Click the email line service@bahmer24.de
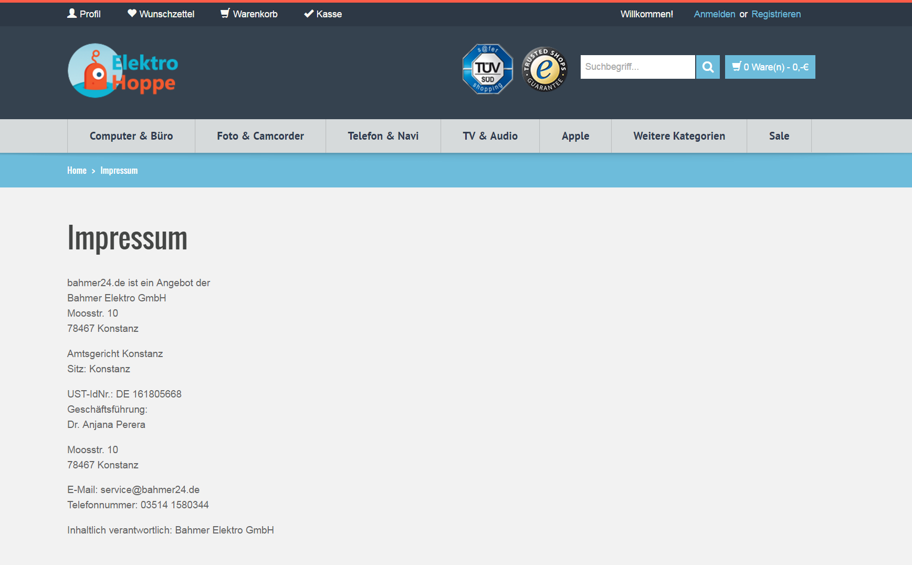 tap(133, 489)
